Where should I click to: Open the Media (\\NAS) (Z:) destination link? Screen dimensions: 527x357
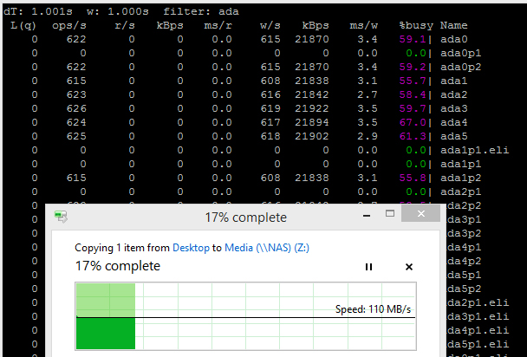click(266, 247)
